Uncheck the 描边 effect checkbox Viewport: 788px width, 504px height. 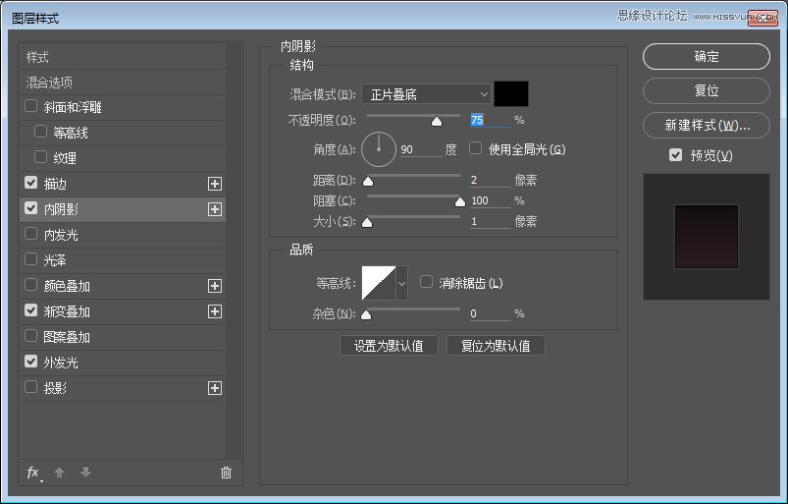click(x=31, y=183)
